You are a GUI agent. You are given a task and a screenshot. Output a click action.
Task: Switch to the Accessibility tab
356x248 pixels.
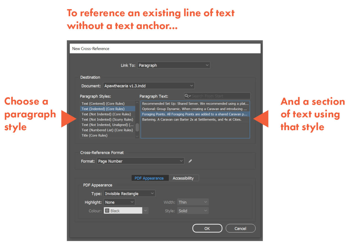click(184, 178)
